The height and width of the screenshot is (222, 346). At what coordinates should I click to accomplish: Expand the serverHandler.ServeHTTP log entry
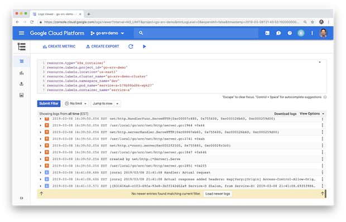point(40,132)
